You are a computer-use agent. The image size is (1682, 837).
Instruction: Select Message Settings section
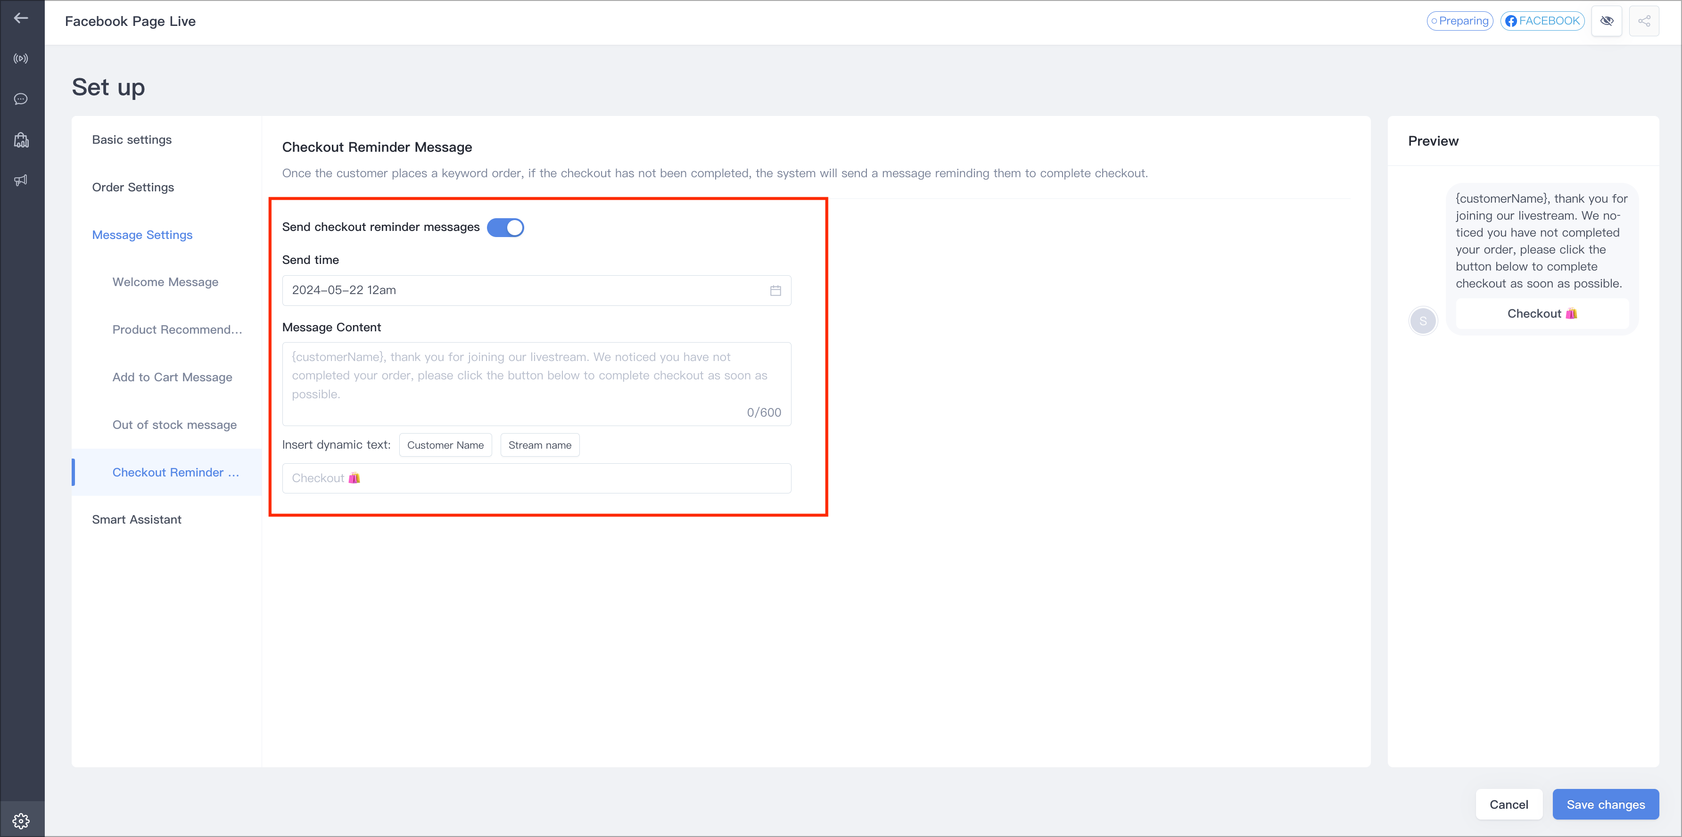(142, 235)
